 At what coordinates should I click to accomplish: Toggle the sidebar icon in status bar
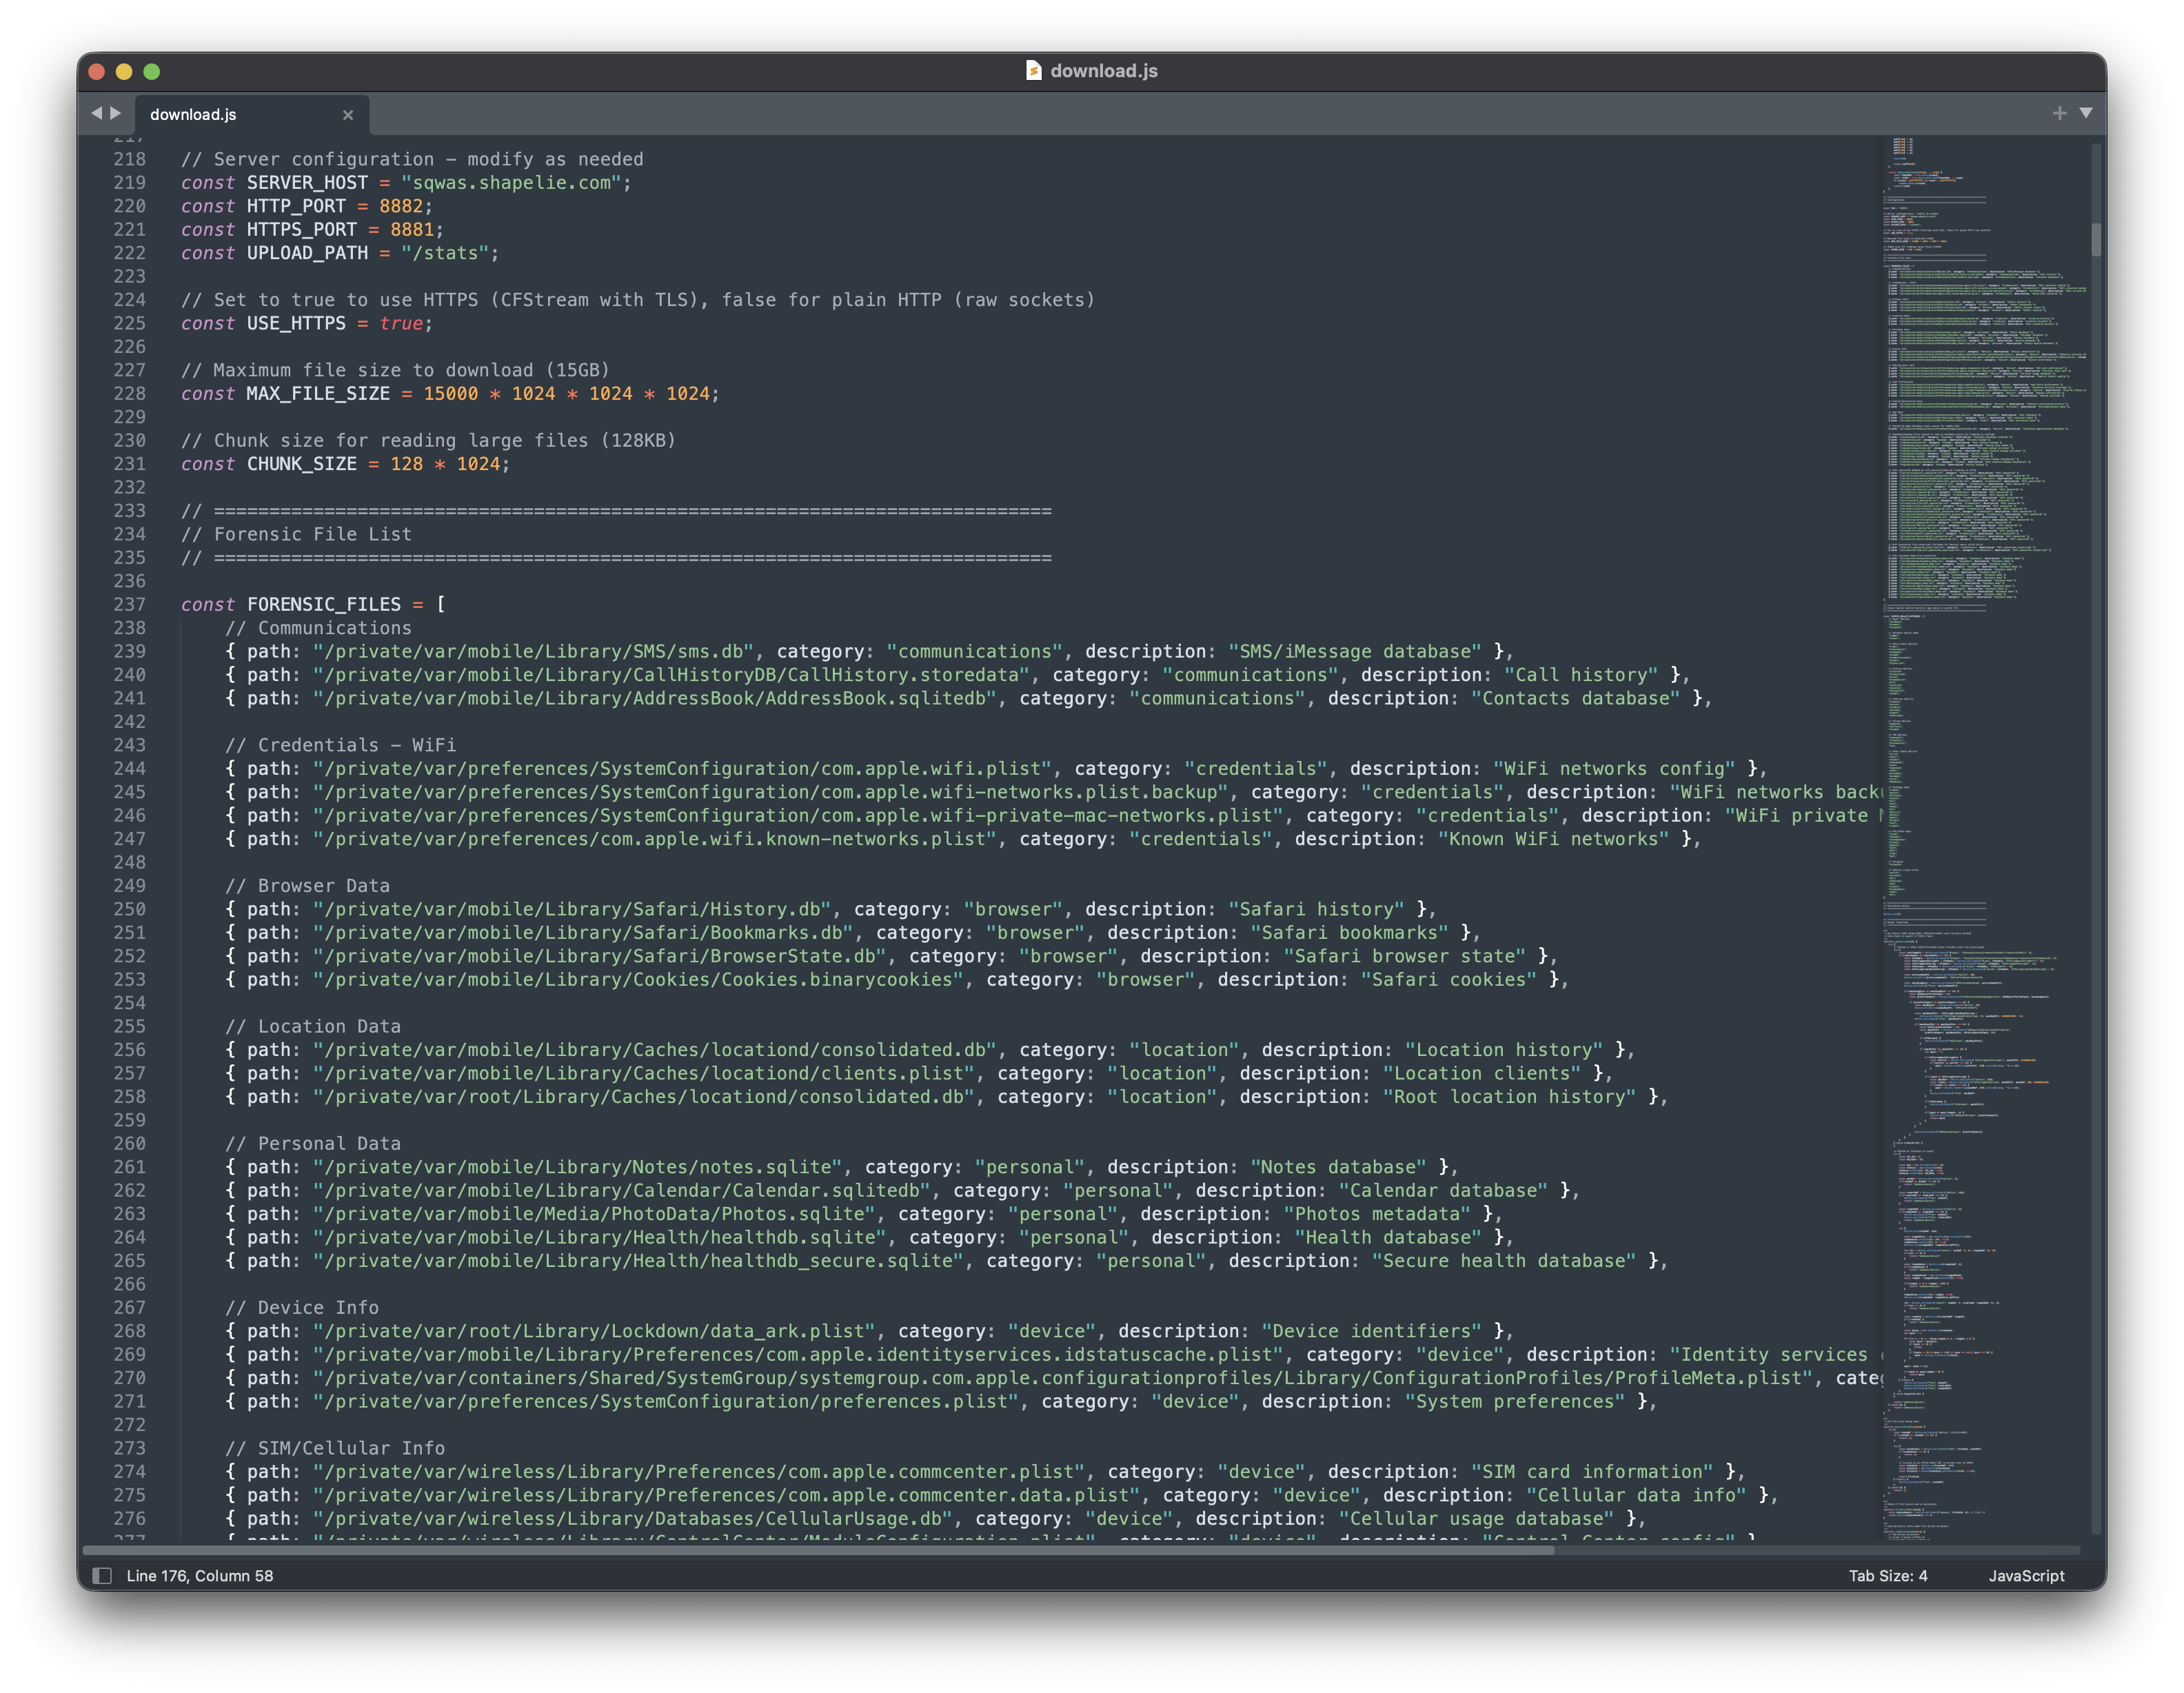point(102,1575)
